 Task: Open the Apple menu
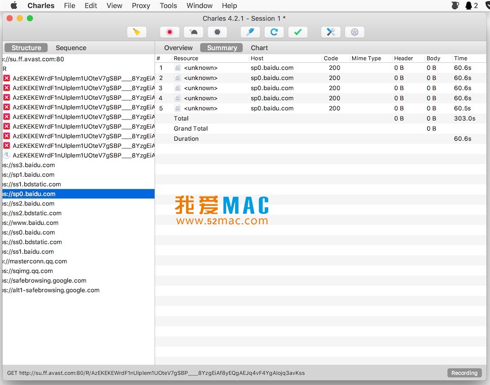[x=14, y=5]
